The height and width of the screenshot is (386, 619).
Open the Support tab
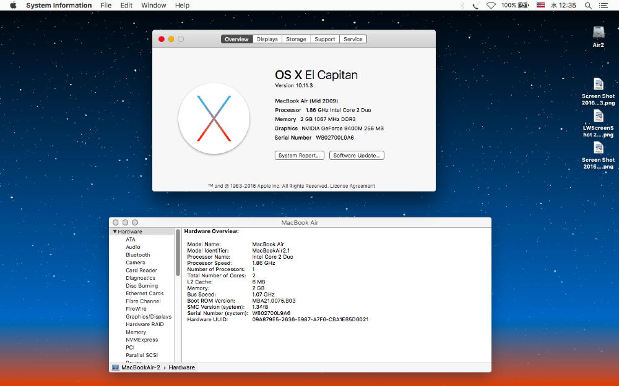pos(324,39)
